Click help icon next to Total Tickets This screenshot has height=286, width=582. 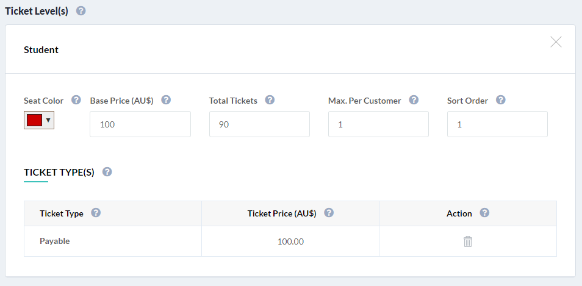[x=270, y=100]
